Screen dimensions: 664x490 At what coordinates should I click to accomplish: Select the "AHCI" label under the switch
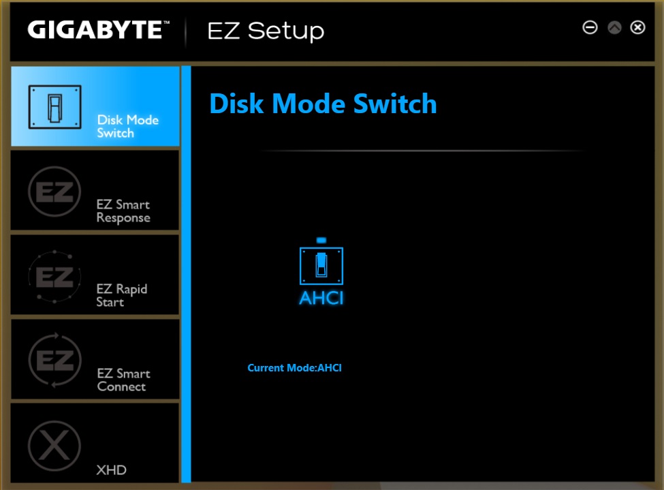pos(321,298)
